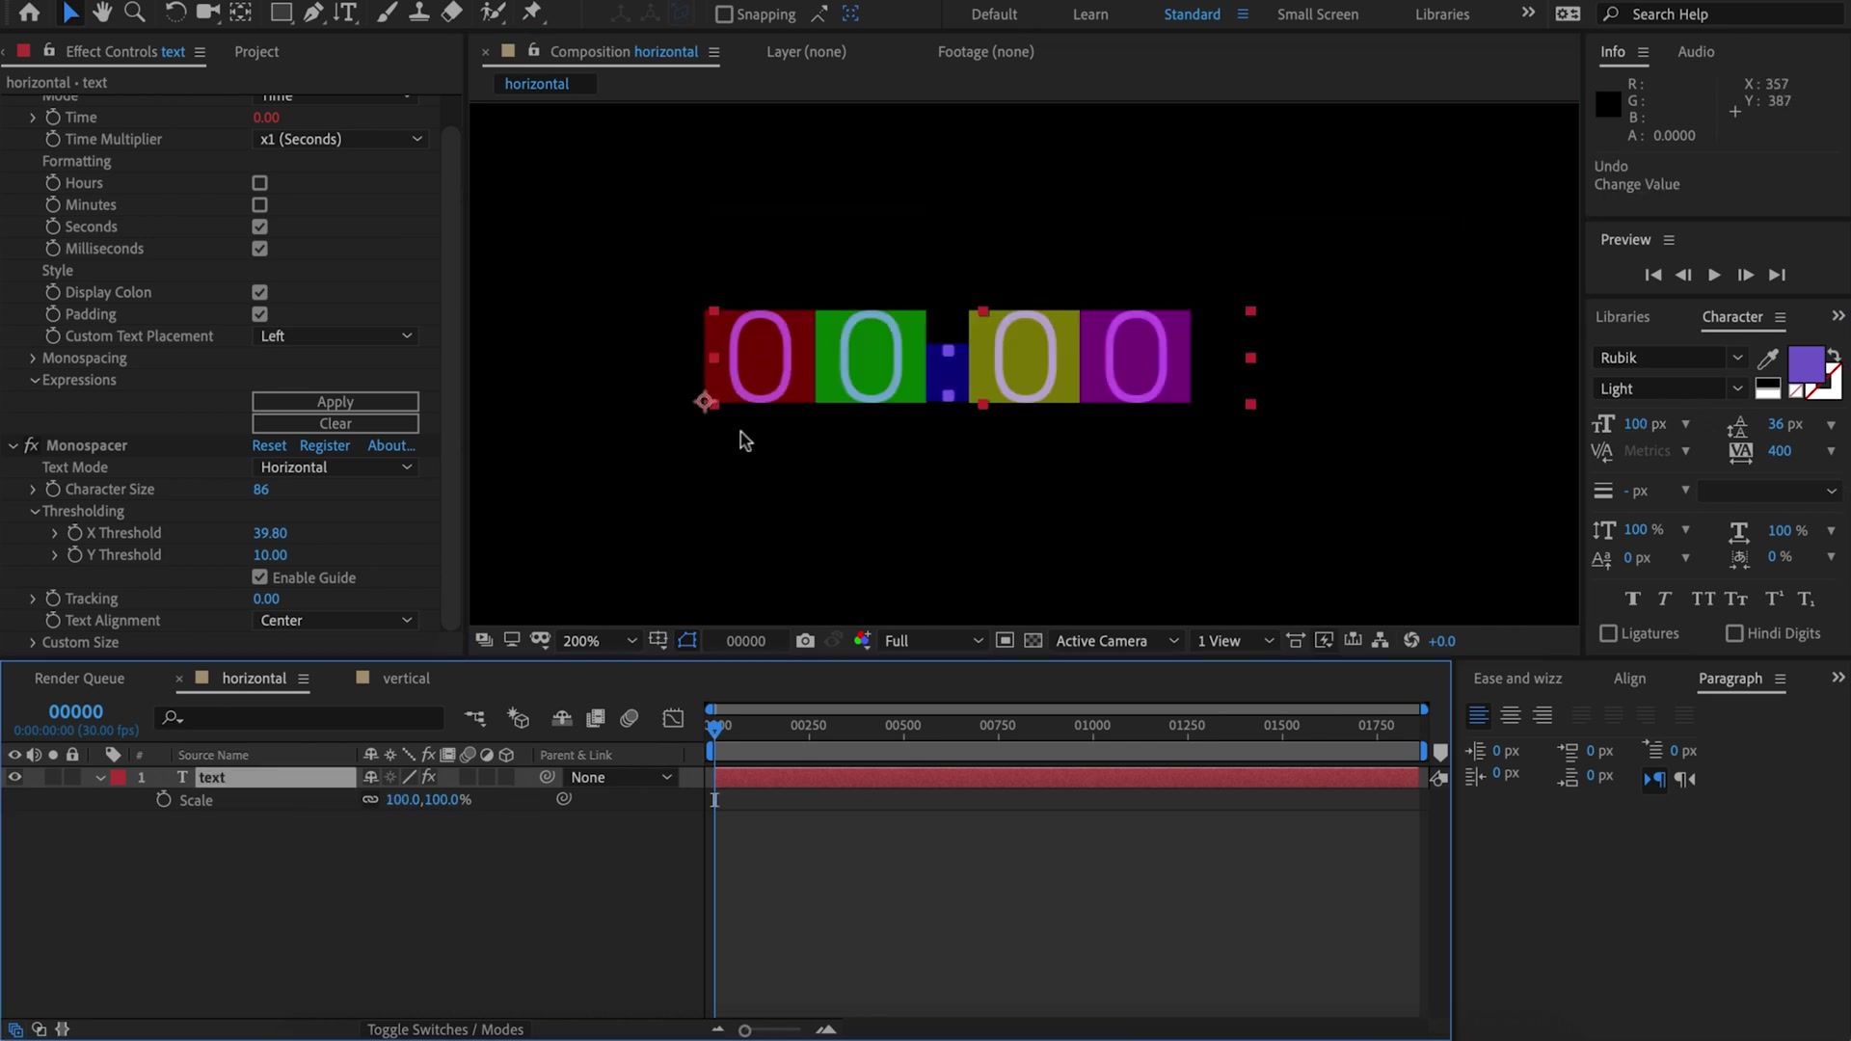Select the Zoom magnifier tool

click(x=135, y=13)
